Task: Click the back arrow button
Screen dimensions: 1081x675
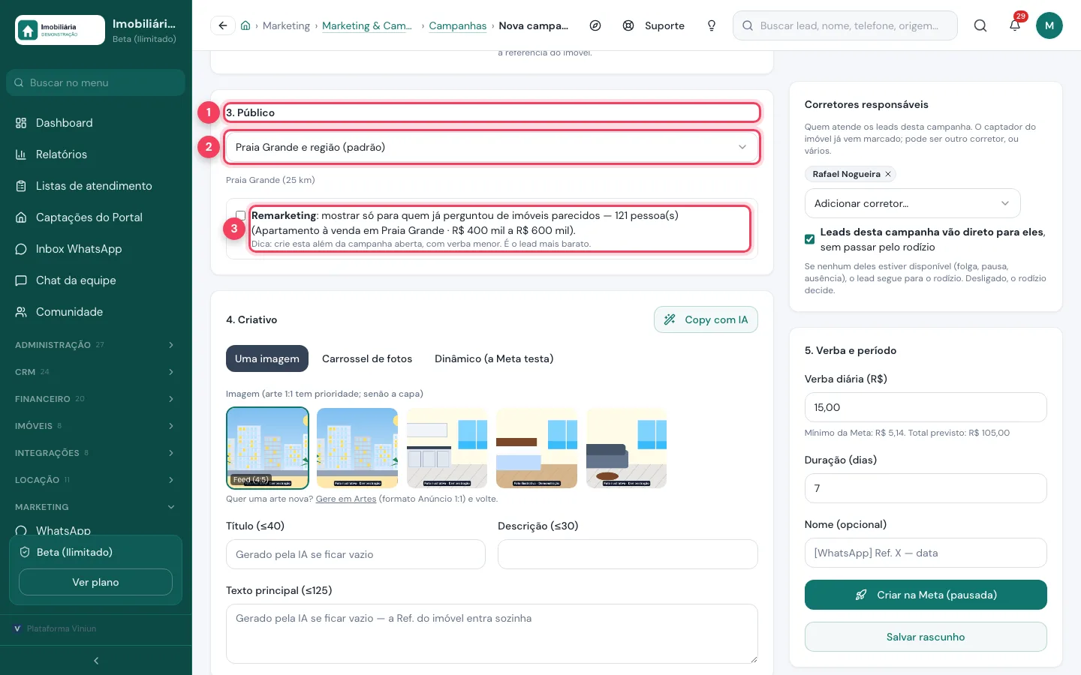Action: tap(223, 25)
